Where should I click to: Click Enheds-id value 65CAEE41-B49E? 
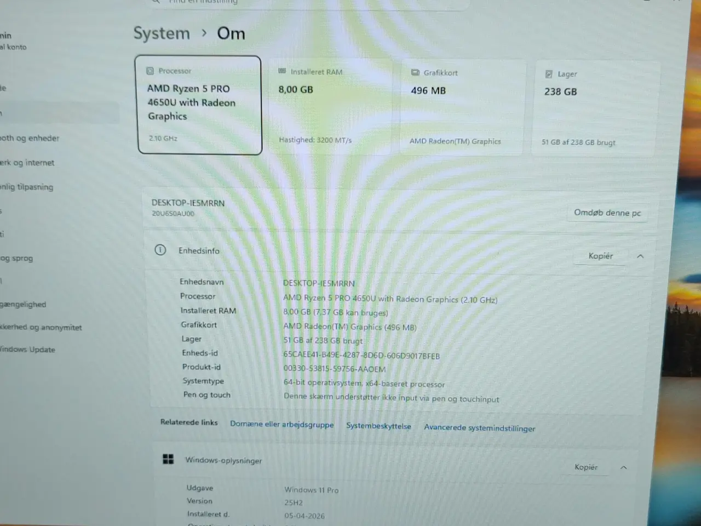(361, 356)
